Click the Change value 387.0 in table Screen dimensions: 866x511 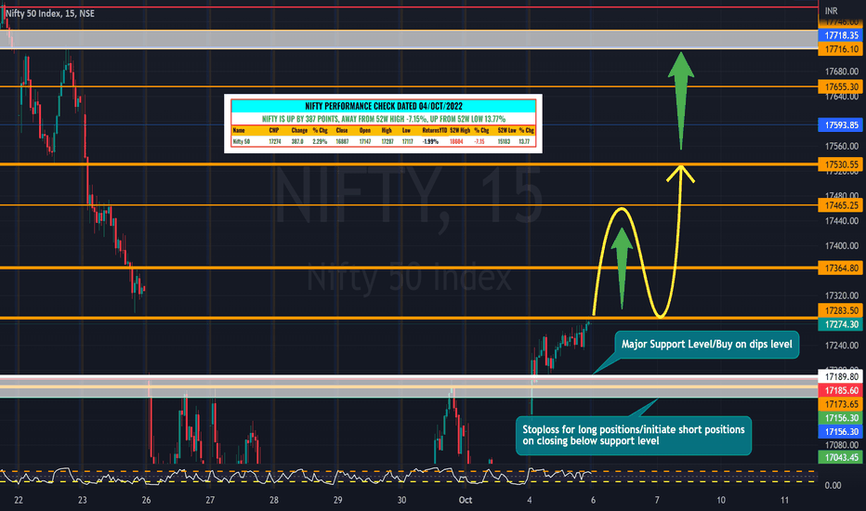pyautogui.click(x=297, y=142)
